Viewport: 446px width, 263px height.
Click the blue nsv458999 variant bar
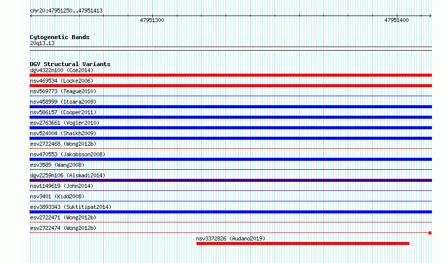(231, 107)
